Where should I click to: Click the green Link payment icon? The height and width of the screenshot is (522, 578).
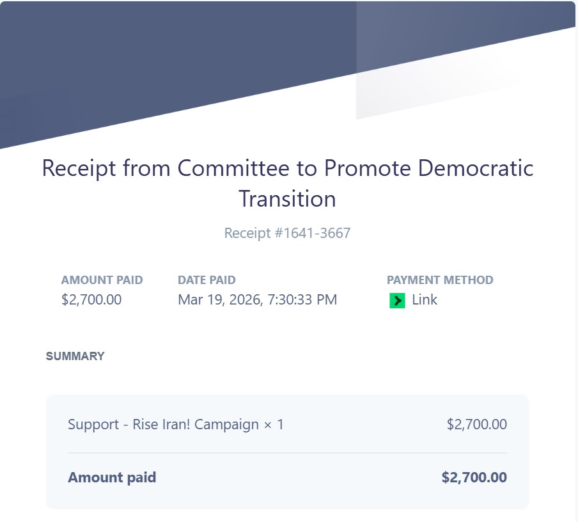(397, 300)
